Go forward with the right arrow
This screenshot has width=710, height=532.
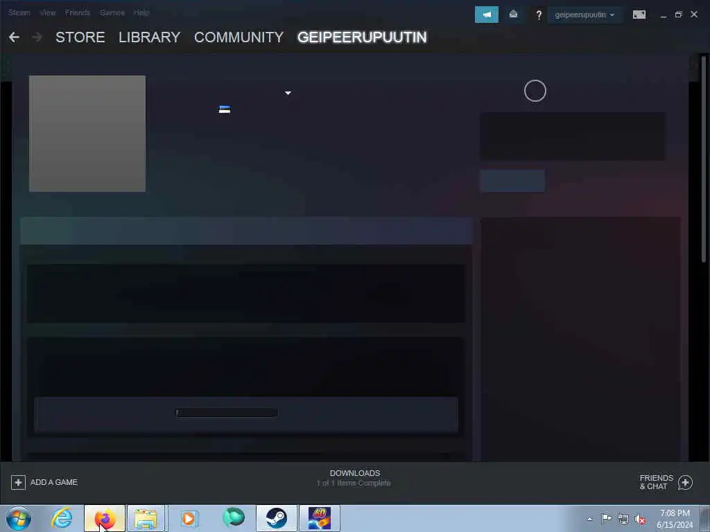point(37,37)
